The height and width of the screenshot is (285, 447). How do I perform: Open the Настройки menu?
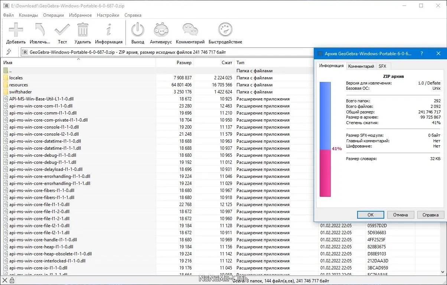pyautogui.click(x=108, y=15)
